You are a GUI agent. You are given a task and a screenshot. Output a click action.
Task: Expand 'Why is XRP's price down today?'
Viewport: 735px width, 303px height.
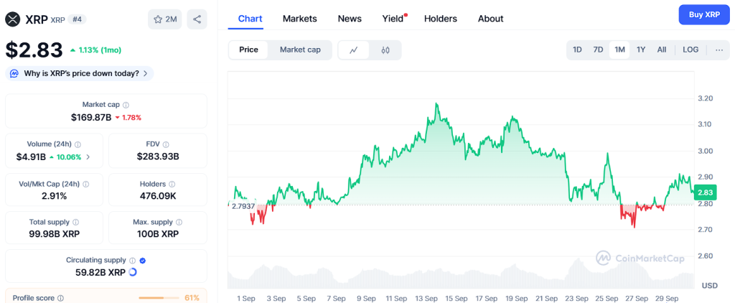(79, 73)
